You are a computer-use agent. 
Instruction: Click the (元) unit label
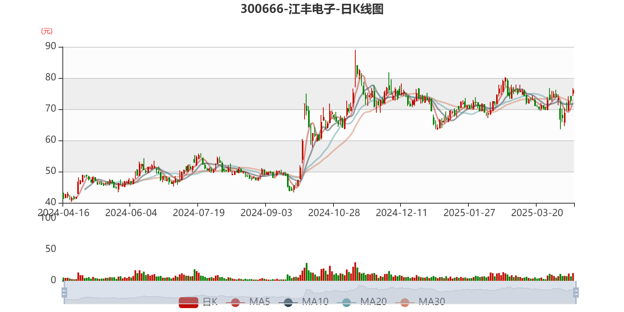pos(47,31)
